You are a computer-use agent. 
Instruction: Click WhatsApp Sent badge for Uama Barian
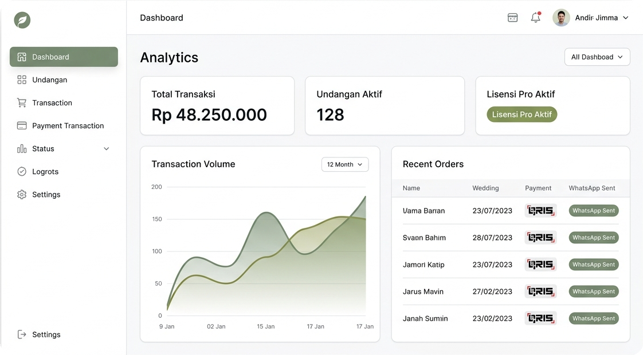pos(594,211)
